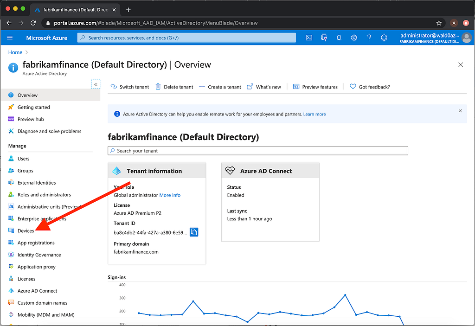This screenshot has width=475, height=326.
Task: Click Create a tenant
Action: tap(220, 87)
